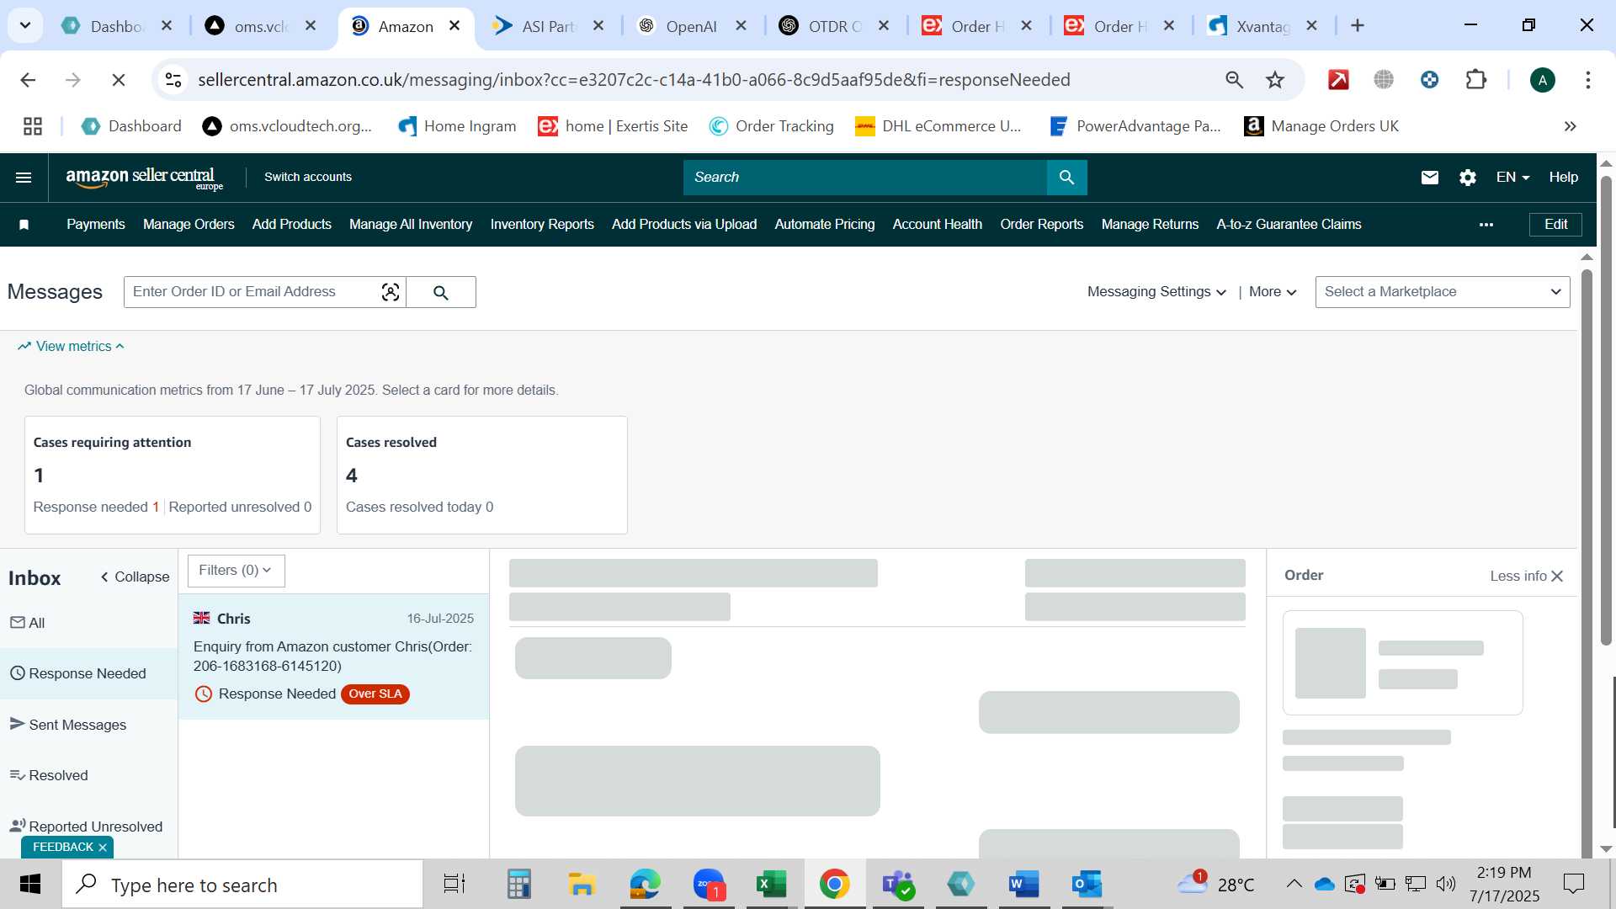Open Microsoft Teams from the taskbar
The width and height of the screenshot is (1616, 909).
click(x=897, y=885)
